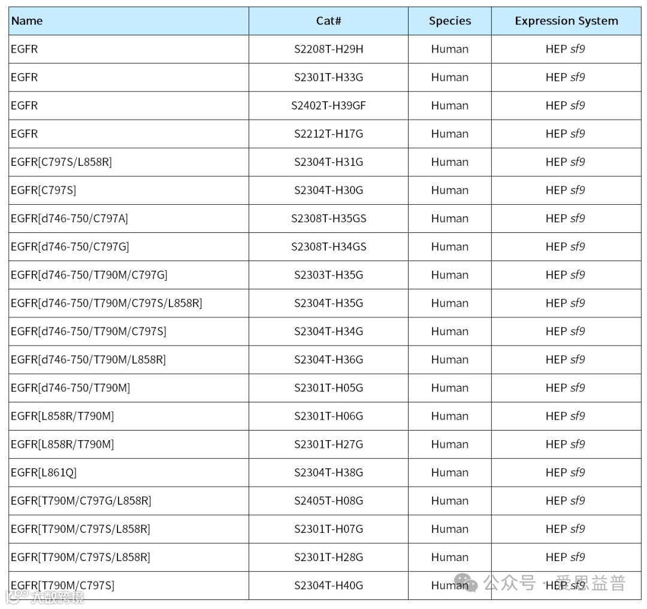This screenshot has width=647, height=609.
Task: Click Human in the EGFR[L861Q] row
Action: [x=450, y=473]
